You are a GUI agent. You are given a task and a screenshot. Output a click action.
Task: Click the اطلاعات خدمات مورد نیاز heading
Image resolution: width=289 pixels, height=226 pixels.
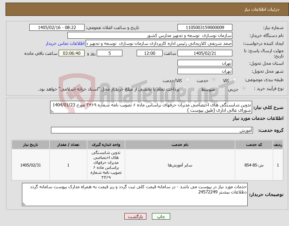coord(258,118)
